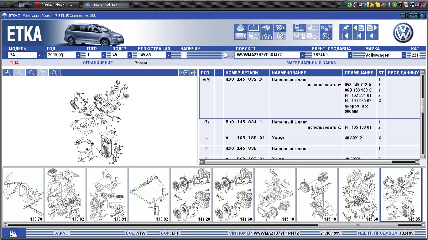Image resolution: width=428 pixels, height=240 pixels.
Task: Select the zoom region tool
Action: [31, 73]
